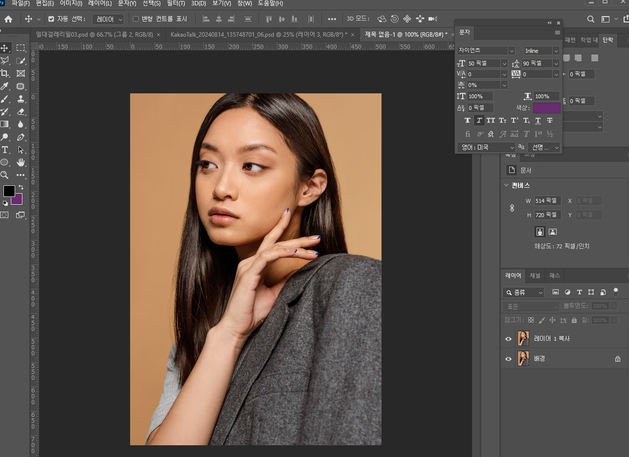Screen dimensions: 629x457
Task: Open the 종류 layer filter dropdown
Action: click(523, 292)
